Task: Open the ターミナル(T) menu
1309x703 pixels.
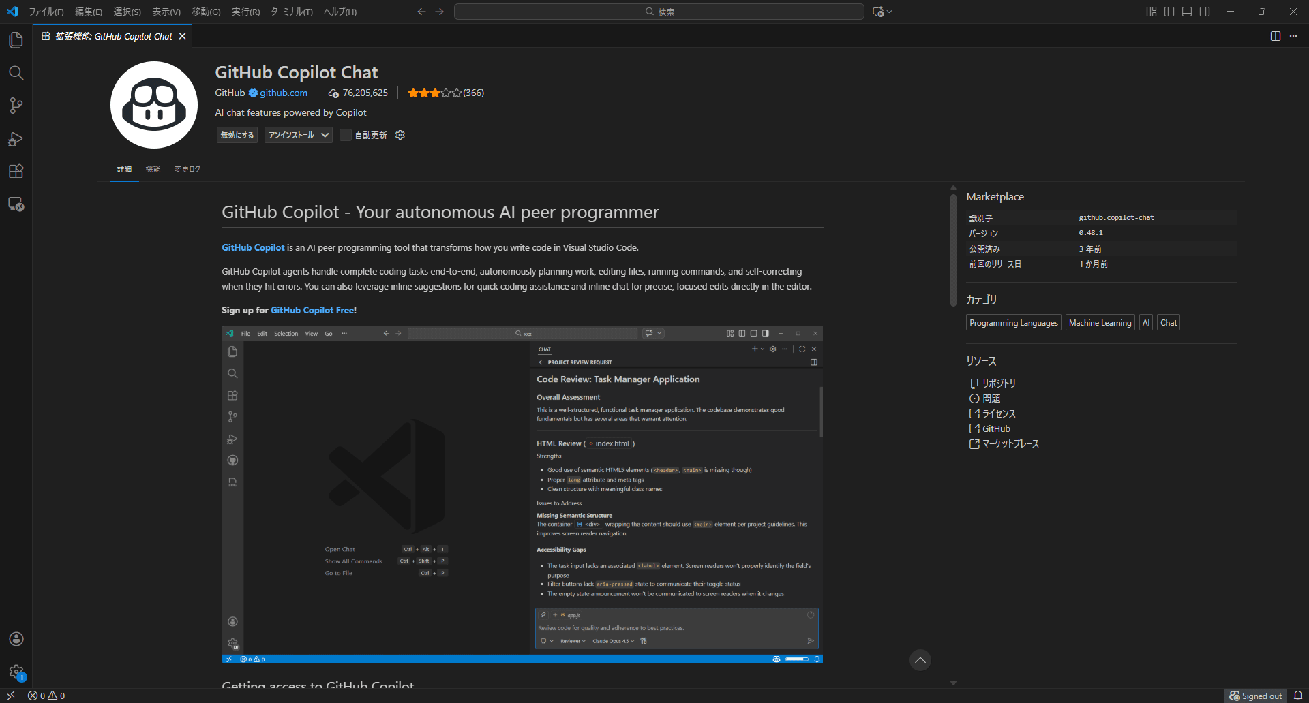Action: coord(292,12)
